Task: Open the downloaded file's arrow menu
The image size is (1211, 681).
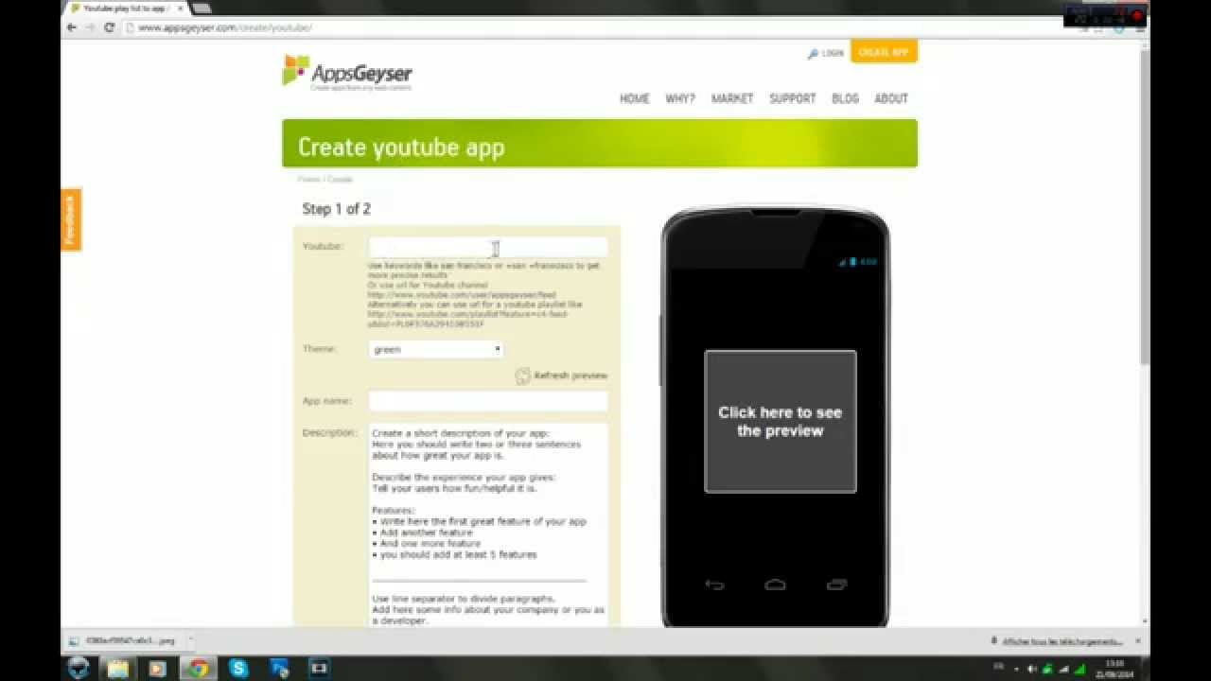Action: (189, 640)
